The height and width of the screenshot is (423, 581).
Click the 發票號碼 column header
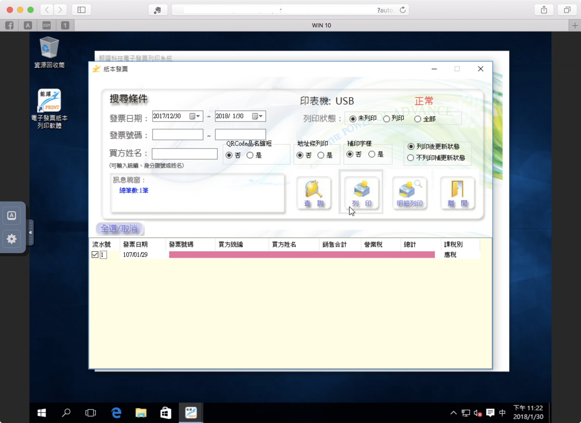click(x=181, y=244)
